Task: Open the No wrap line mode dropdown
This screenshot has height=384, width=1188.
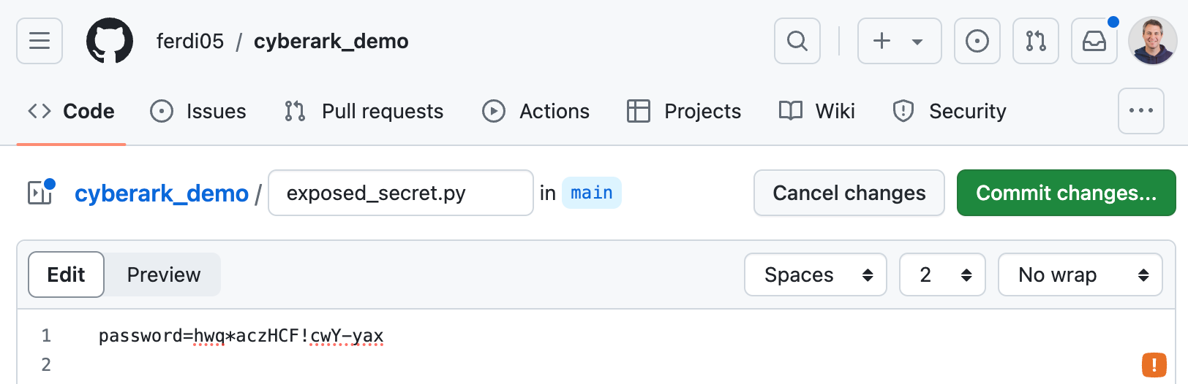Action: click(x=1080, y=274)
